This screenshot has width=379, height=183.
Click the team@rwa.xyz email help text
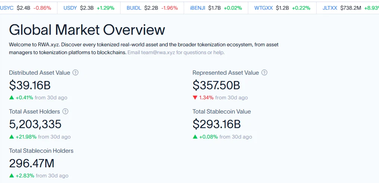[x=176, y=52]
